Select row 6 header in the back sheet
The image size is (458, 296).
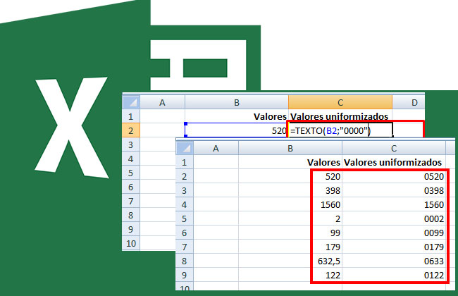(131, 187)
